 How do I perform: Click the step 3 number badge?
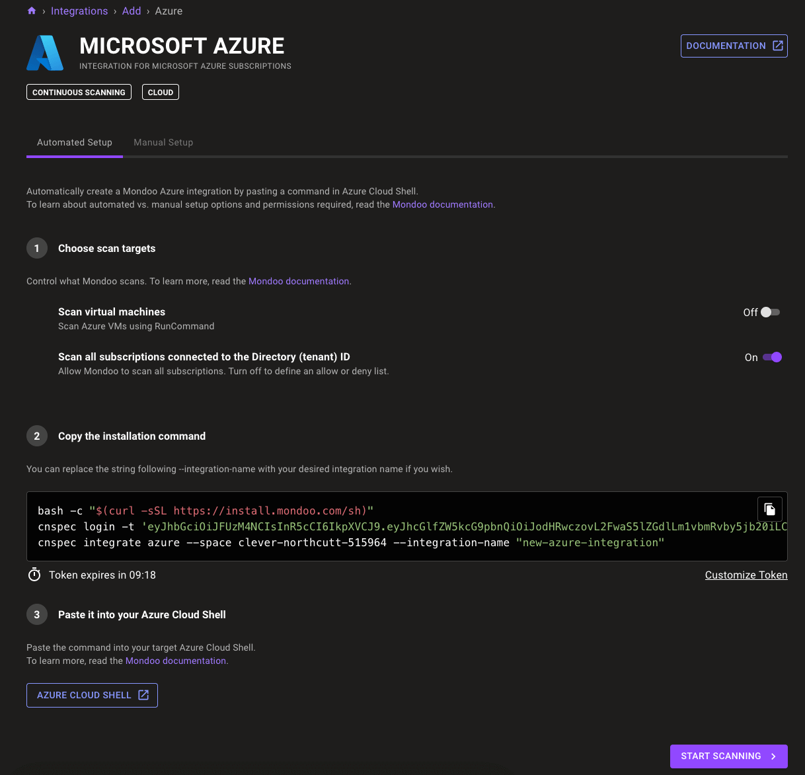point(37,614)
